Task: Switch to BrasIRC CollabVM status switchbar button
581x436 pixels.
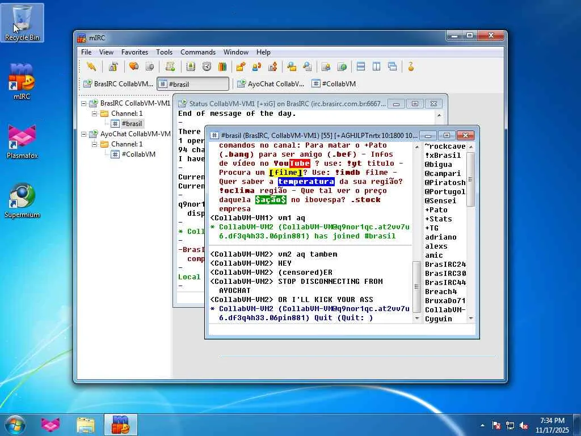Action: tap(118, 84)
